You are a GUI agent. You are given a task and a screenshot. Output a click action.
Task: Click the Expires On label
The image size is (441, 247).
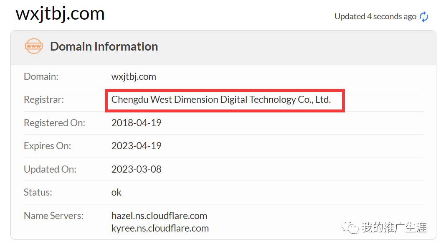click(x=47, y=146)
